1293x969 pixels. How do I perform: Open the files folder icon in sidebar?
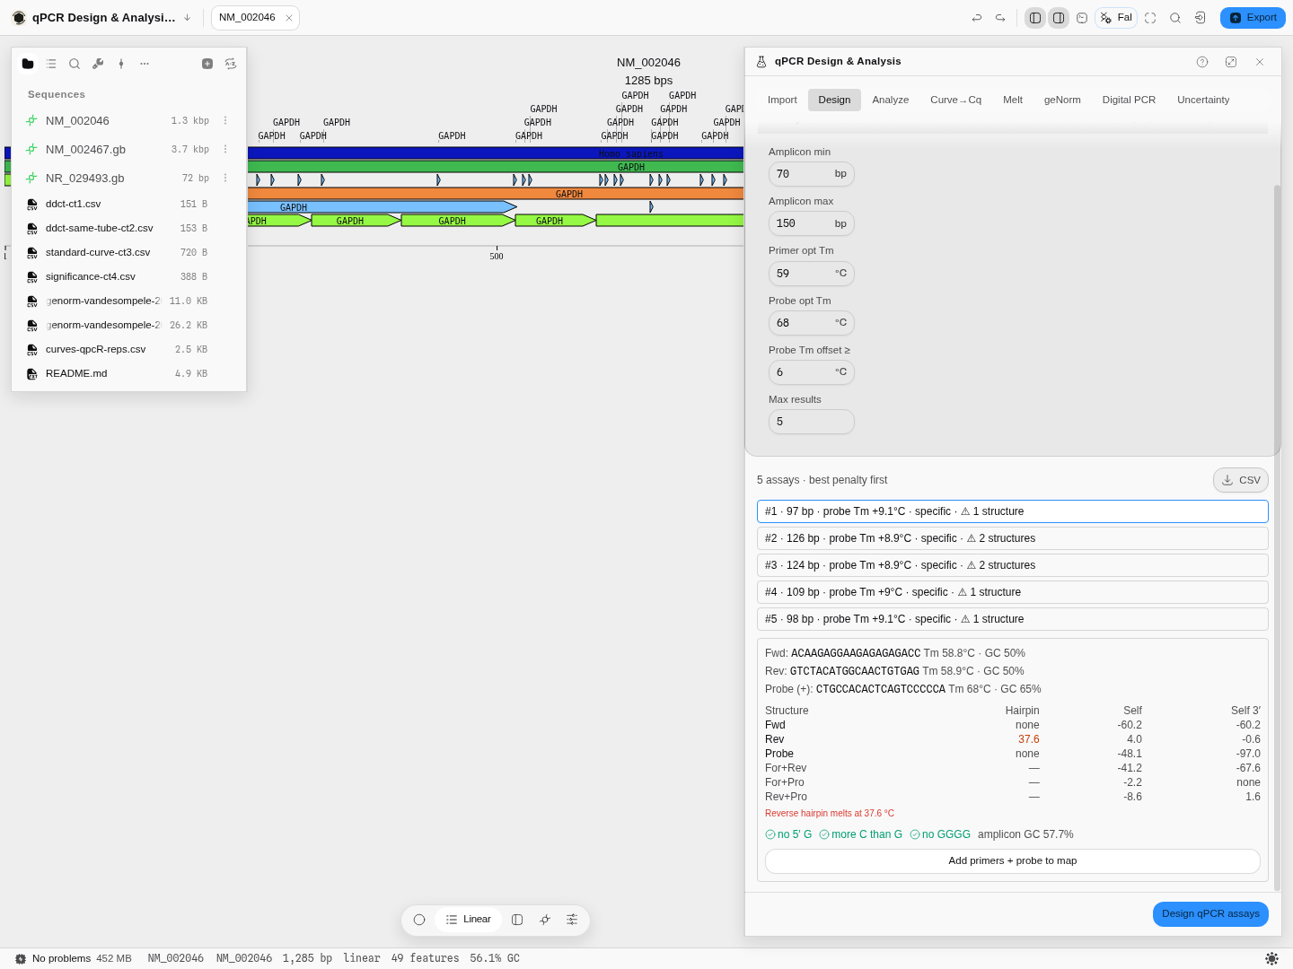(28, 64)
